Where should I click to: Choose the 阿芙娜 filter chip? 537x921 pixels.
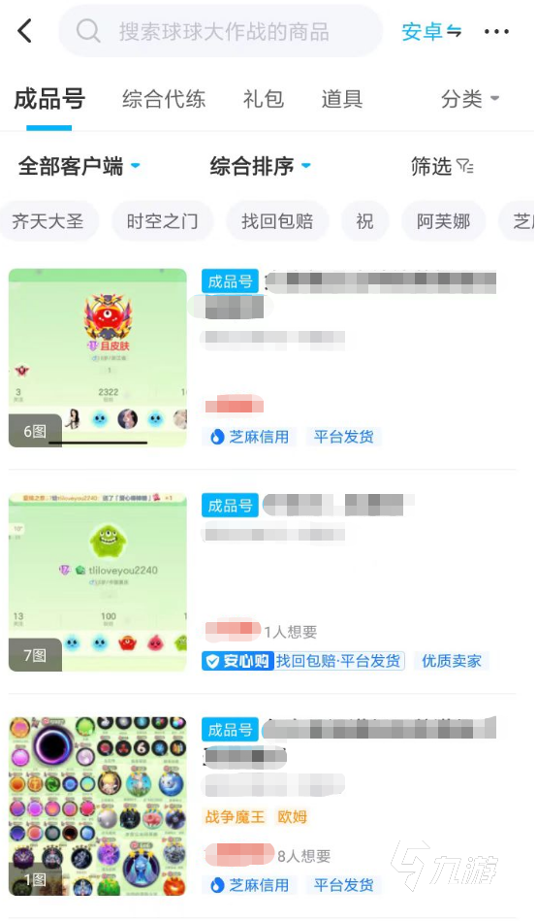tap(444, 221)
